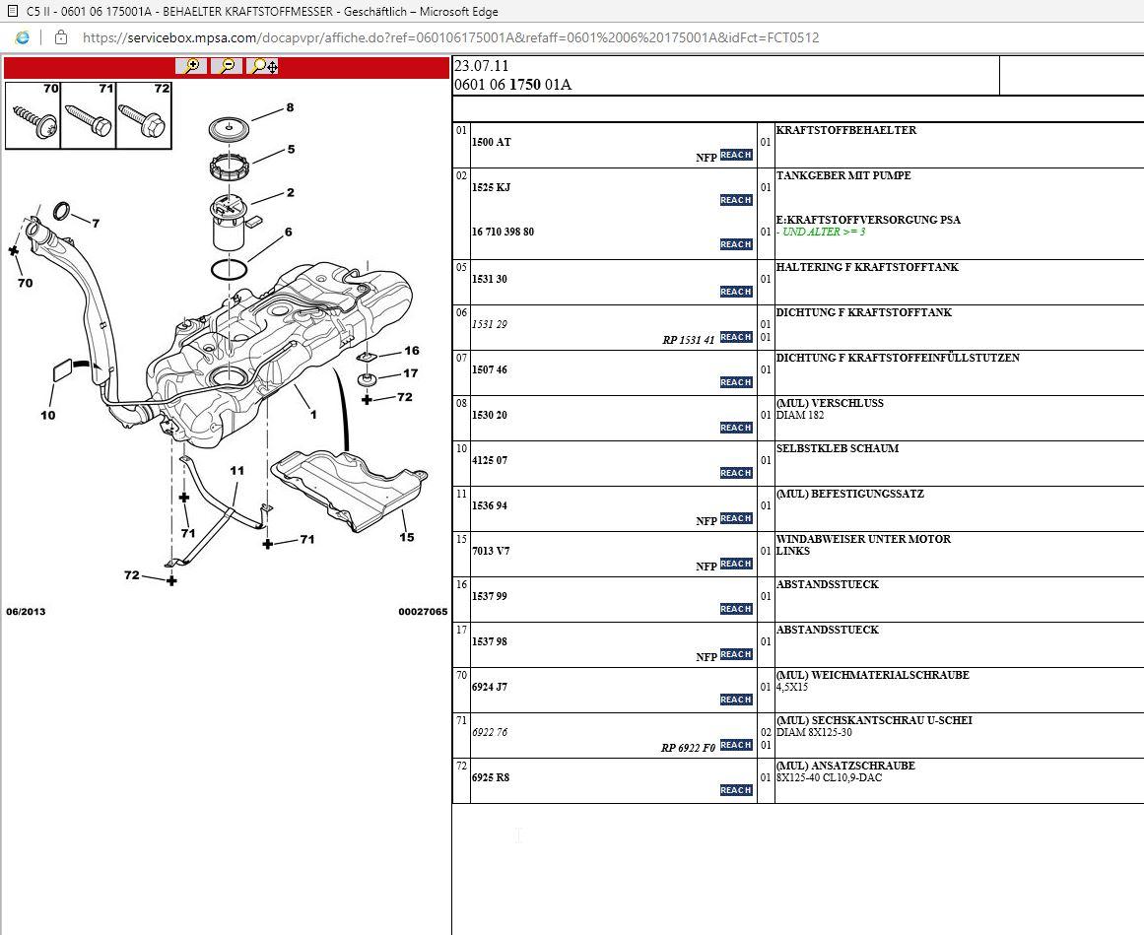
Task: Click the padlock site security icon
Action: (x=61, y=37)
